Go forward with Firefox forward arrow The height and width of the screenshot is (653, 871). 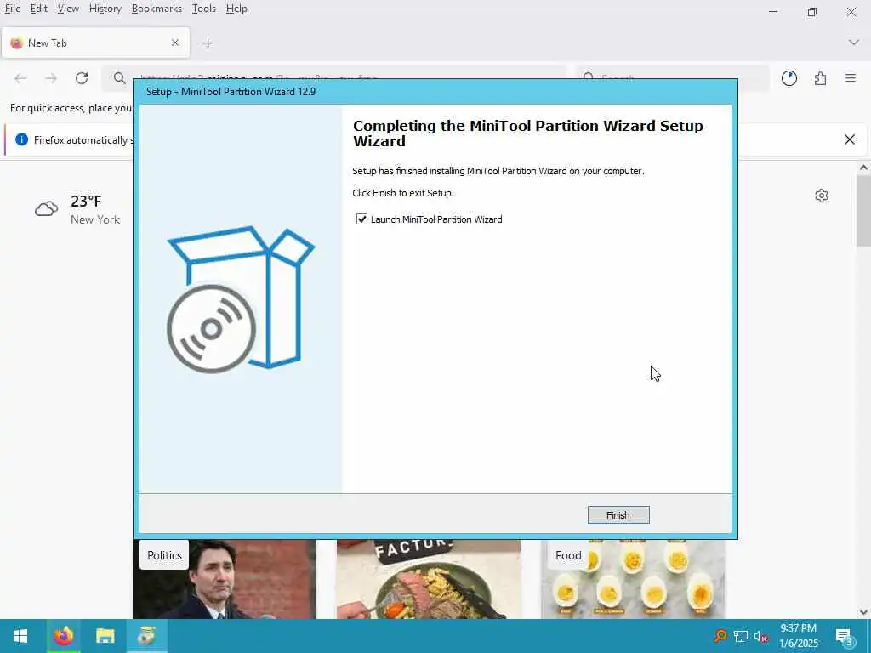tap(51, 78)
